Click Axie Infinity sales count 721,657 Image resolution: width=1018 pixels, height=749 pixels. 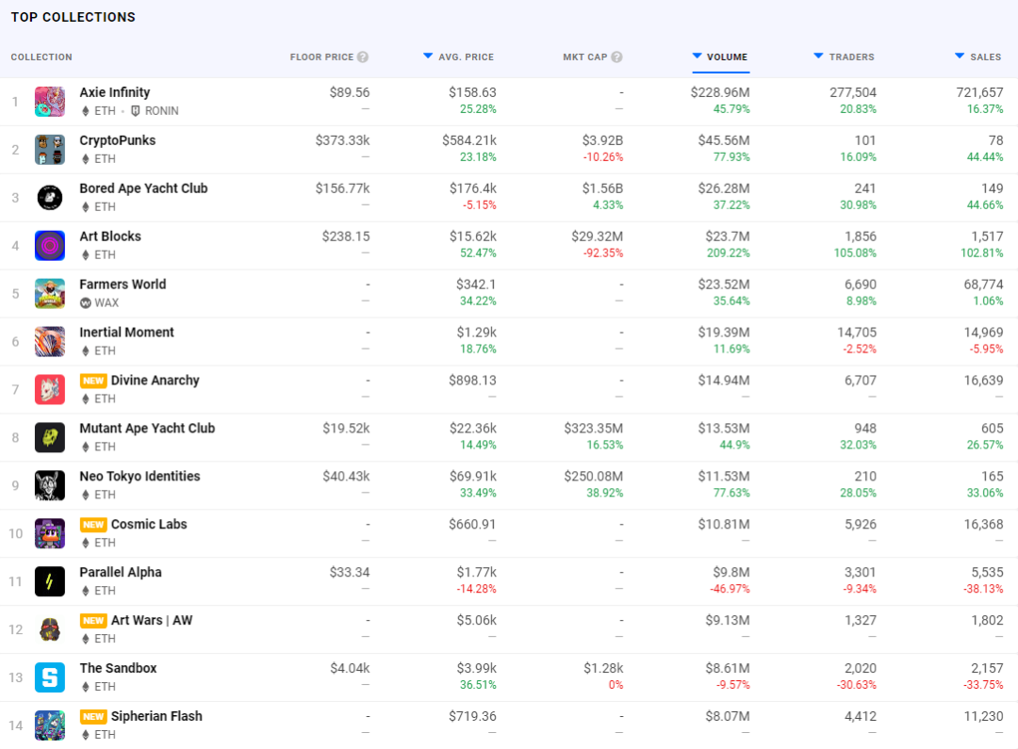pos(979,93)
